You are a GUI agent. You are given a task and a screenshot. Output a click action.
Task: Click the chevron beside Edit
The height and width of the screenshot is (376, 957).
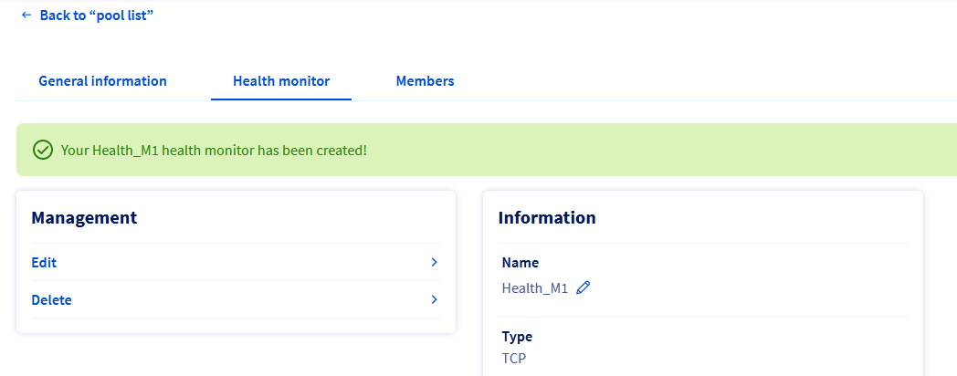(434, 263)
